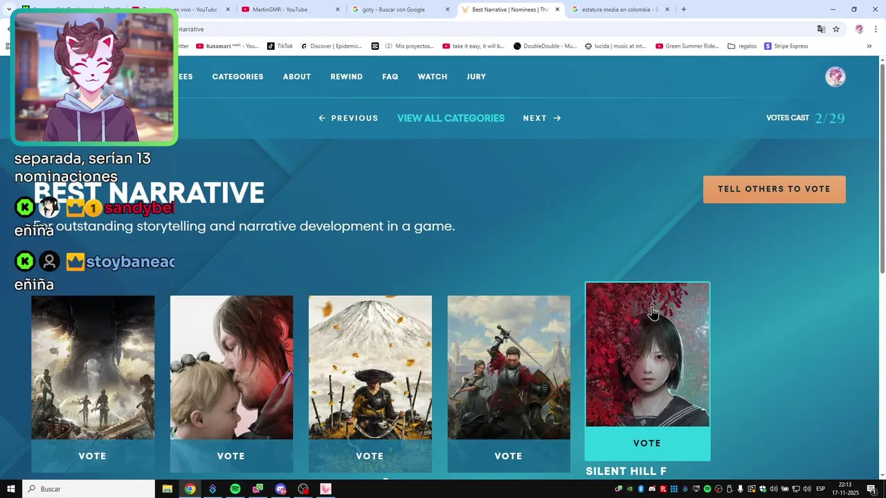Launch File Explorer from the taskbar
The image size is (886, 498).
click(x=167, y=489)
